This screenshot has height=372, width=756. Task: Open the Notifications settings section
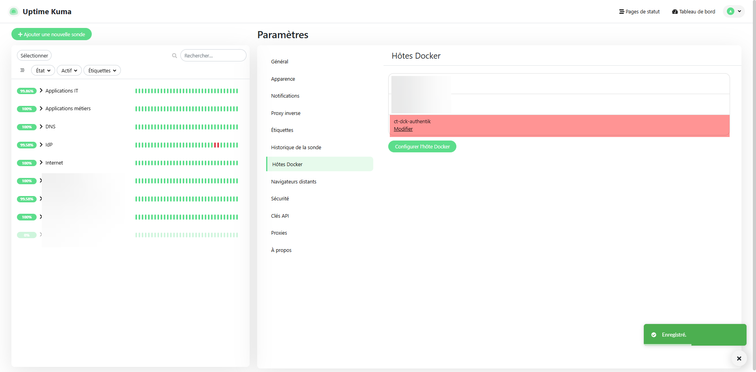coord(285,96)
